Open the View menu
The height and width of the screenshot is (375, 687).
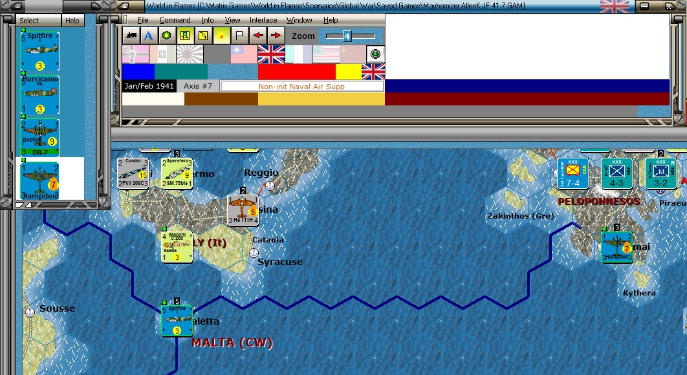(232, 20)
